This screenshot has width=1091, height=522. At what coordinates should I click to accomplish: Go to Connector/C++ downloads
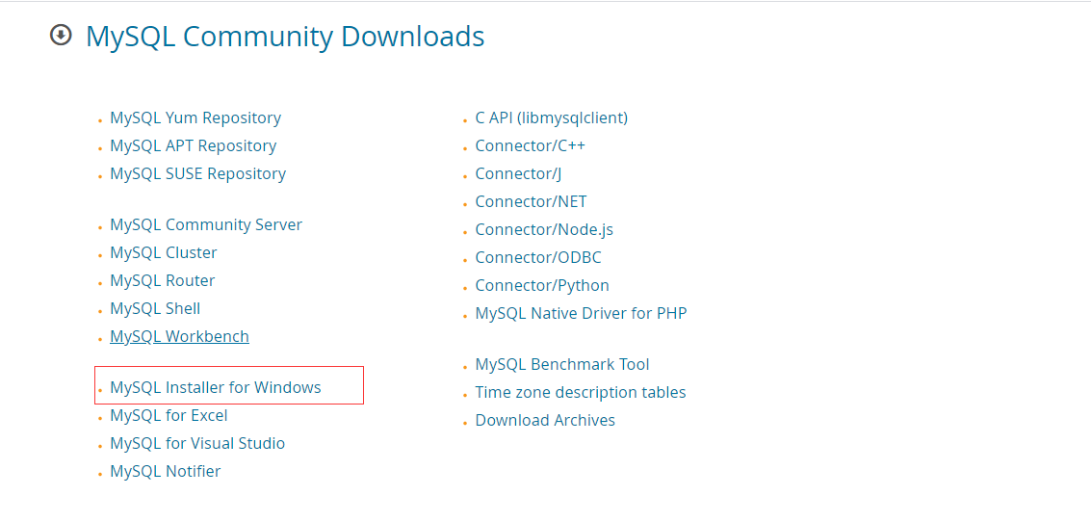[x=531, y=146]
